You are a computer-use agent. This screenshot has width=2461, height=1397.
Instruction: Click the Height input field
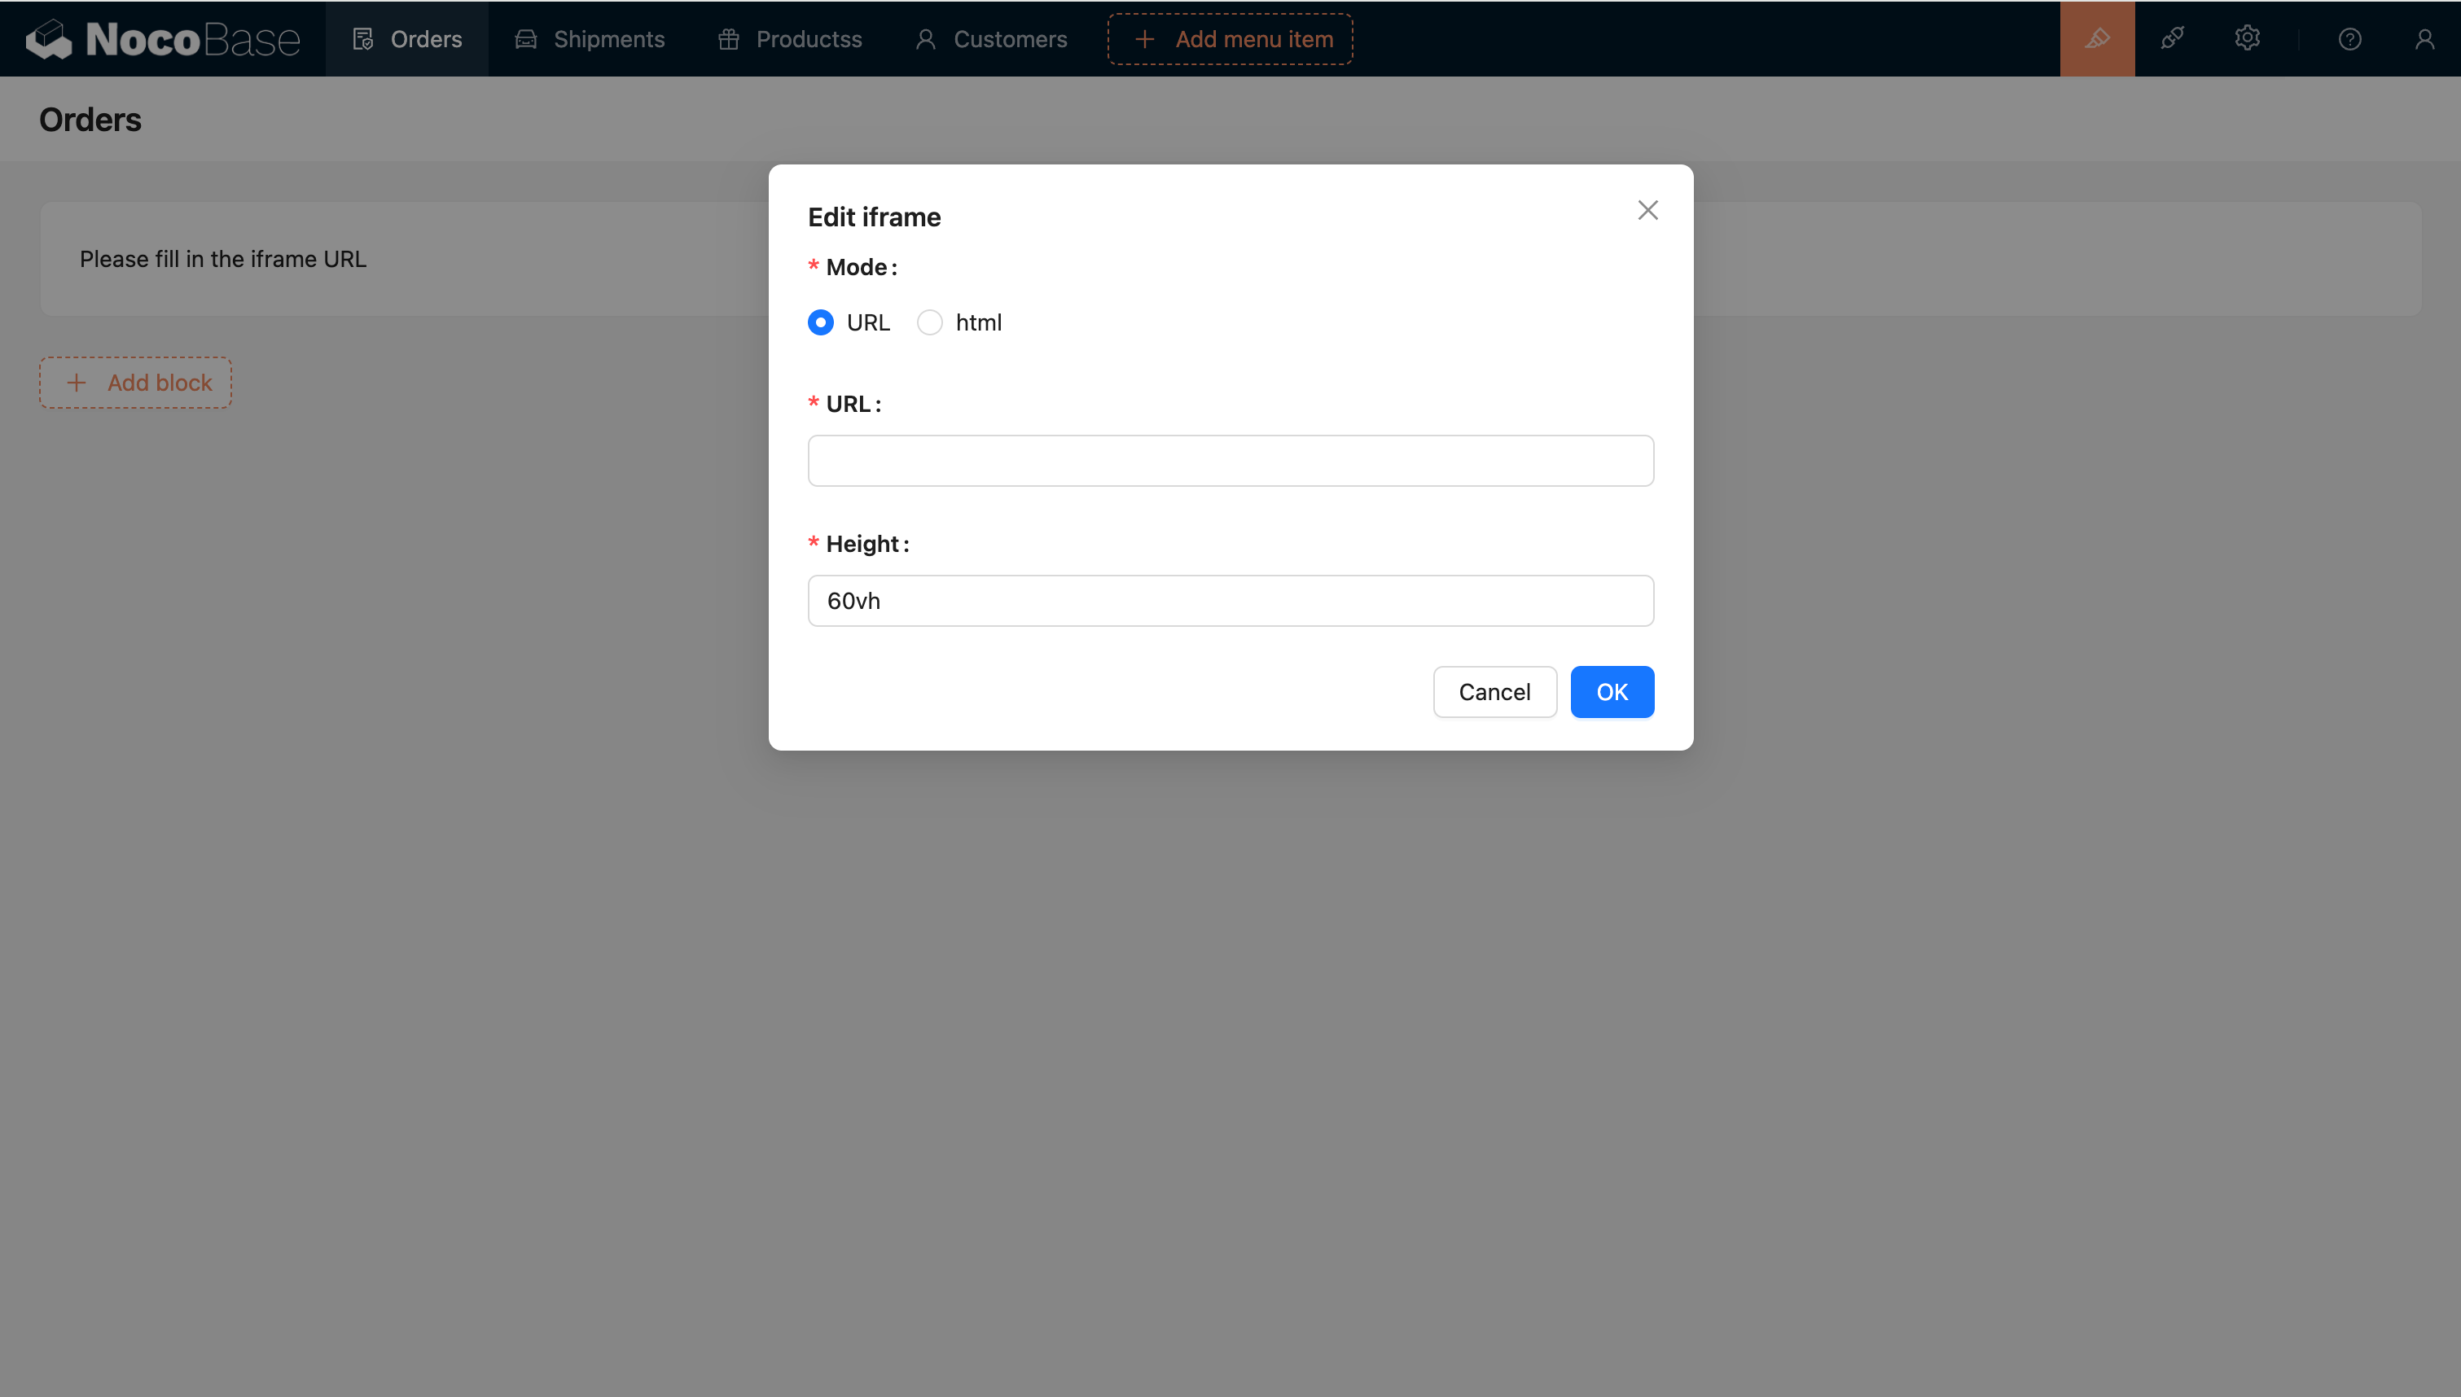point(1230,601)
